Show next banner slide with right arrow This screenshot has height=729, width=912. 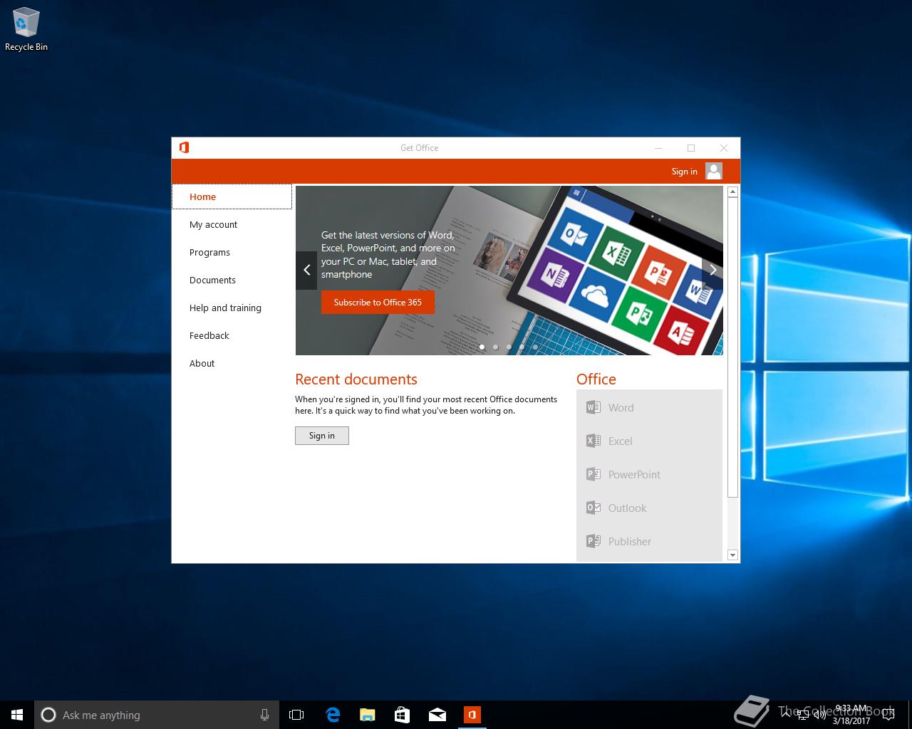tap(712, 270)
